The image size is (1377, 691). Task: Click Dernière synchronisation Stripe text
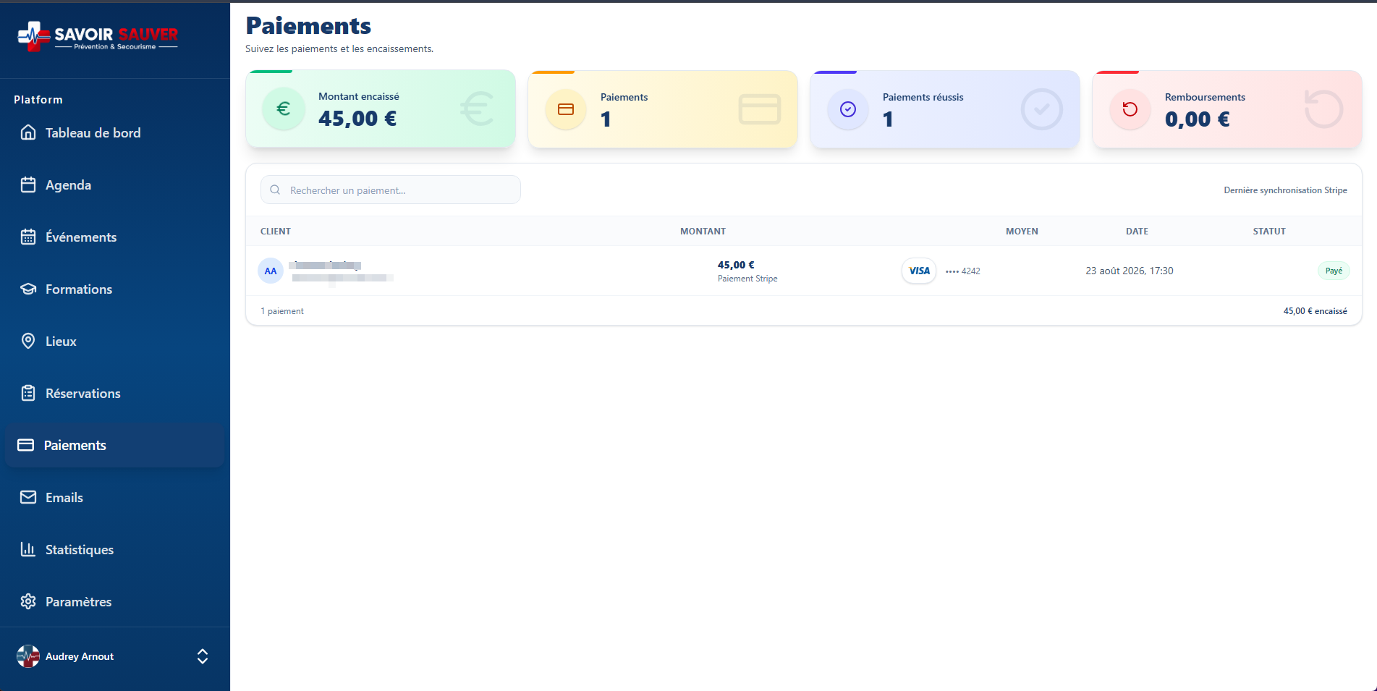point(1285,190)
